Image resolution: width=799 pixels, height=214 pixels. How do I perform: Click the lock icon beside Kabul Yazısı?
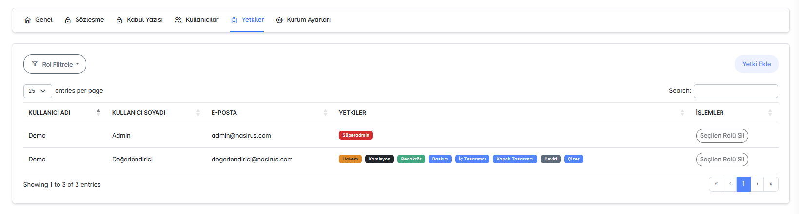click(x=119, y=20)
